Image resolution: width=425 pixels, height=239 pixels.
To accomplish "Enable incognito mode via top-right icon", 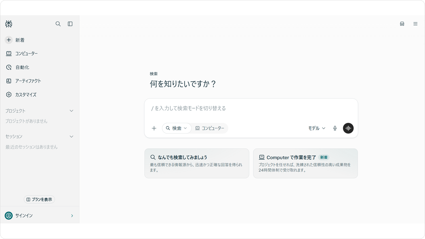I will pos(402,24).
